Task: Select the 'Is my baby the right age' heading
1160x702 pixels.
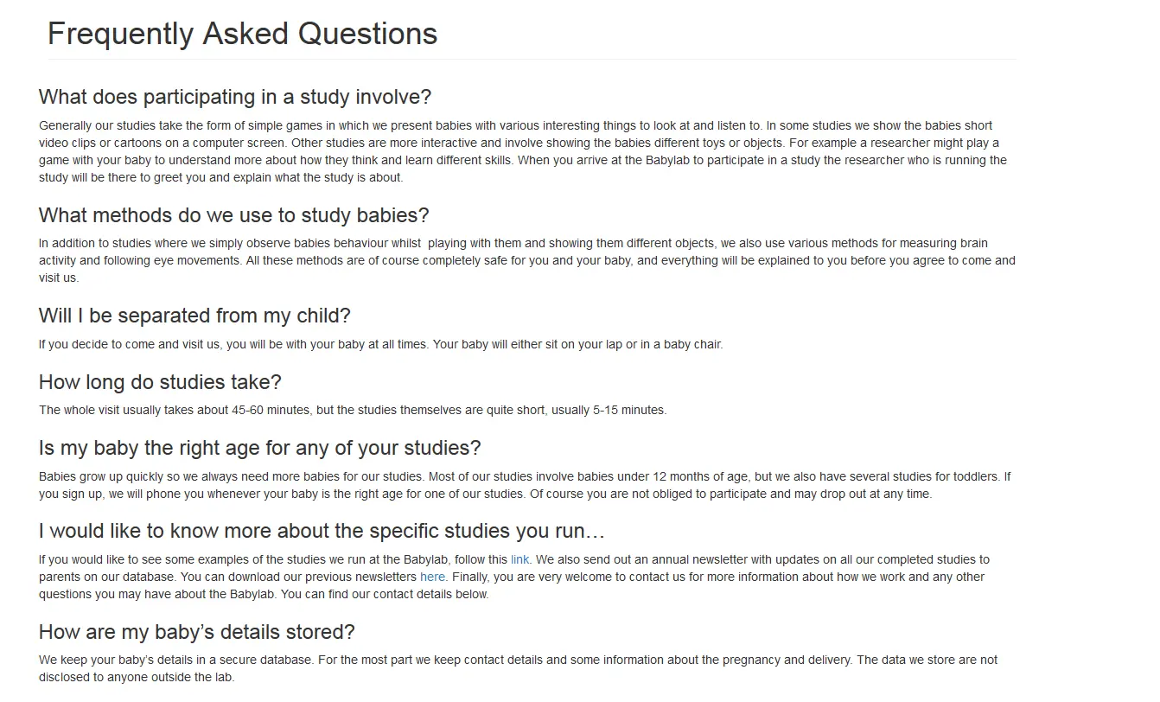Action: pos(259,448)
